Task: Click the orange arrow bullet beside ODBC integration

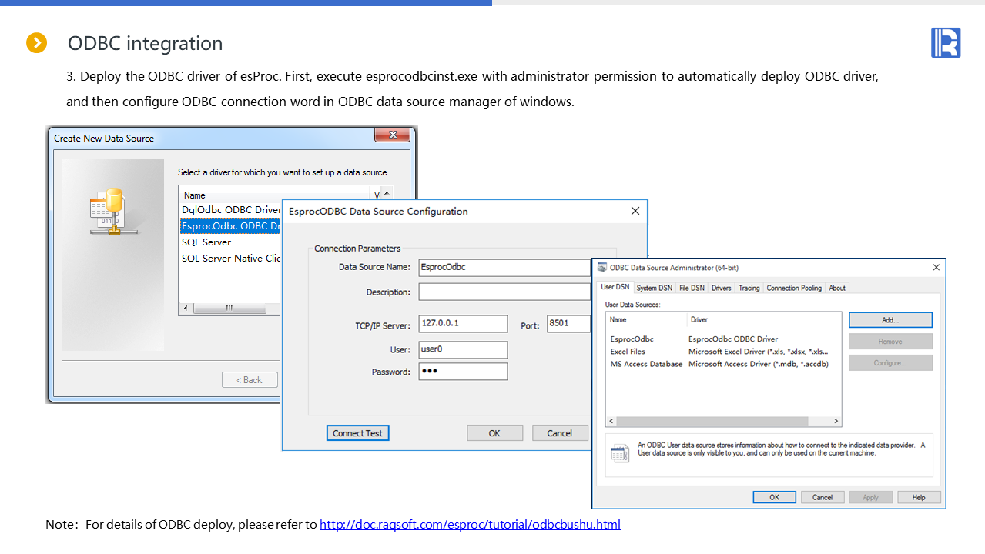Action: point(37,43)
